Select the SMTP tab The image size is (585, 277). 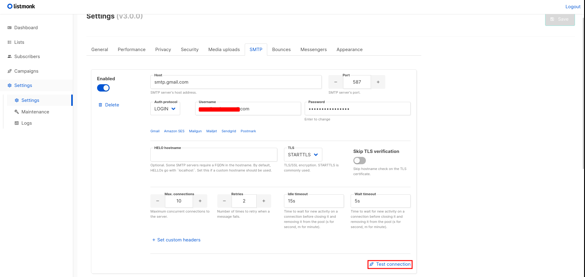(256, 50)
